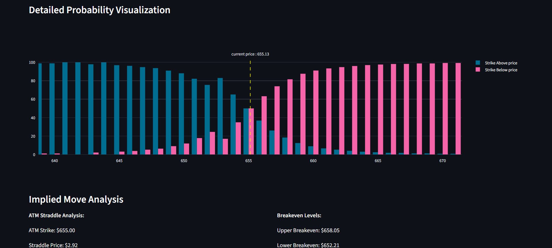Click the Straddle Price $2.92 text
Screen dimensions: 552x248
coord(53,245)
